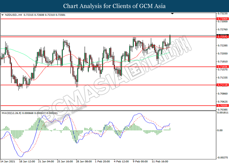Image resolution: width=229 pixels, height=163 pixels.
Task: Click the NZDUSD.,H4 chart title text
Action: pos(13,15)
